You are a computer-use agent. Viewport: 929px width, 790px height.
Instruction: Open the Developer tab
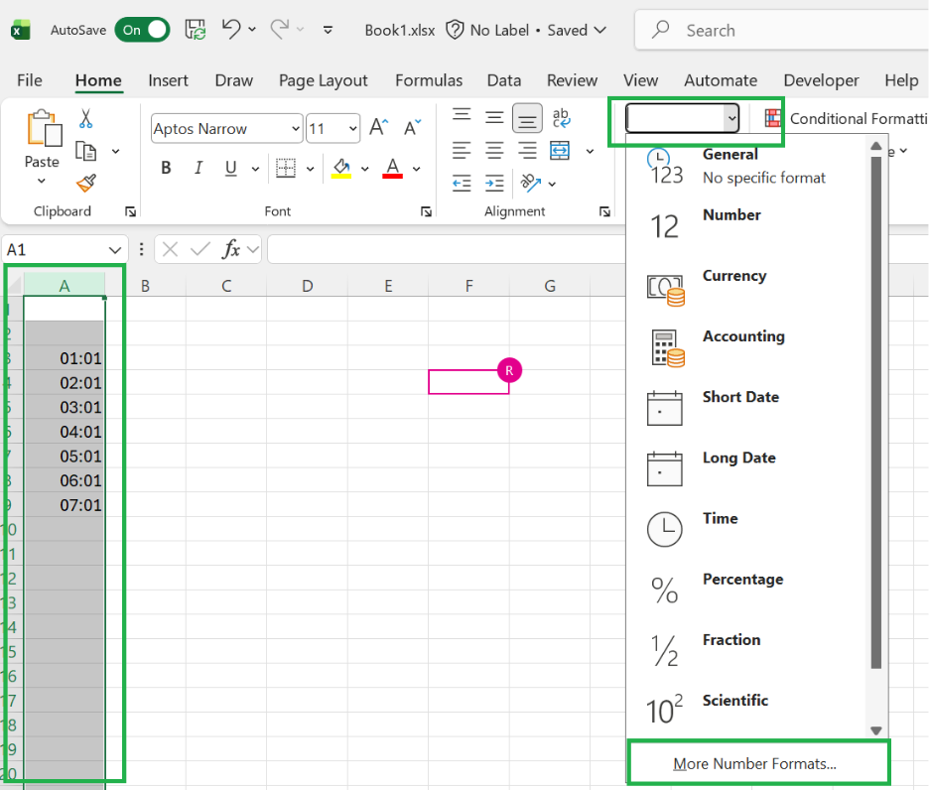point(821,80)
